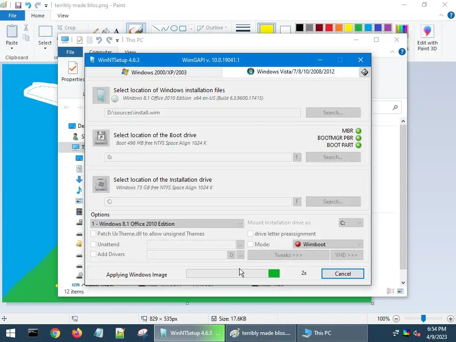Pick the red color swatch in Paint

[x=329, y=28]
